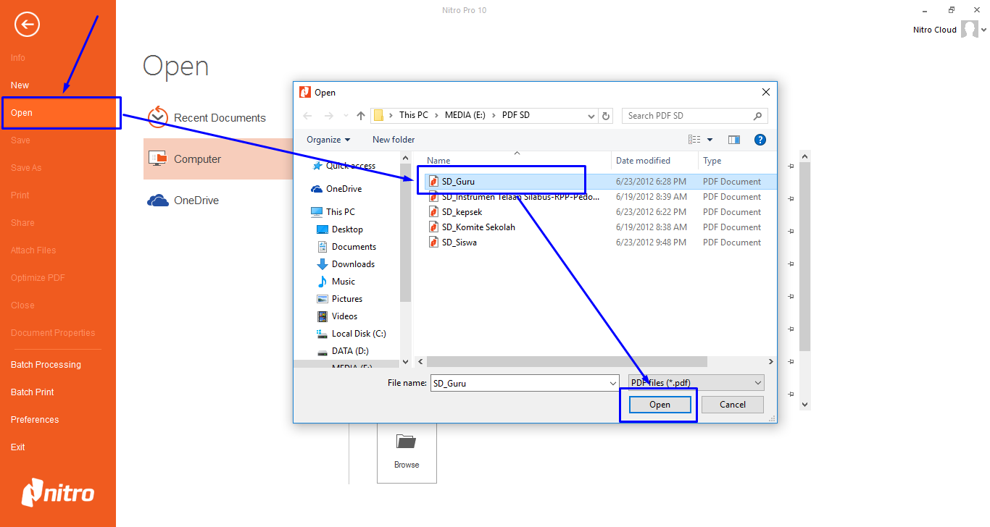990x527 pixels.
Task: Click the This PC breadcrumb segment
Action: (x=414, y=116)
